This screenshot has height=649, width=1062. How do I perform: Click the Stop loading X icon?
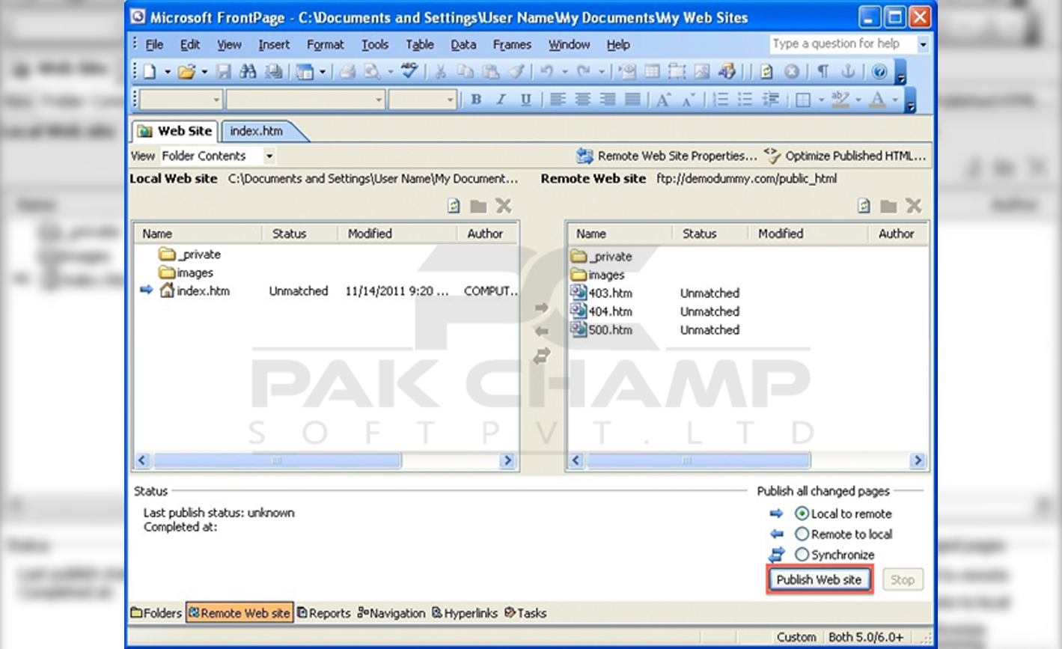pyautogui.click(x=792, y=72)
